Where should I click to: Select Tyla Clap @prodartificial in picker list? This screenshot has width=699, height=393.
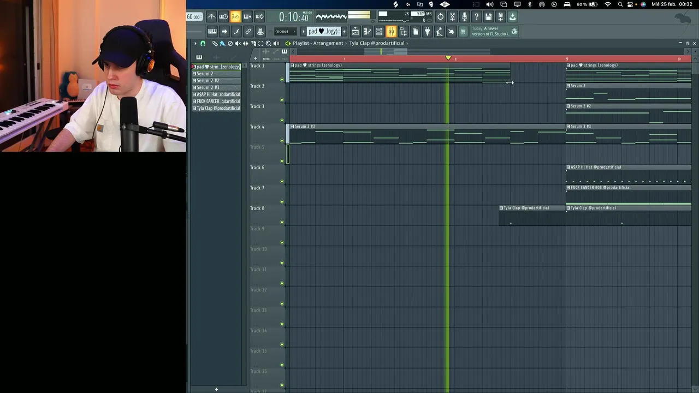coord(216,108)
